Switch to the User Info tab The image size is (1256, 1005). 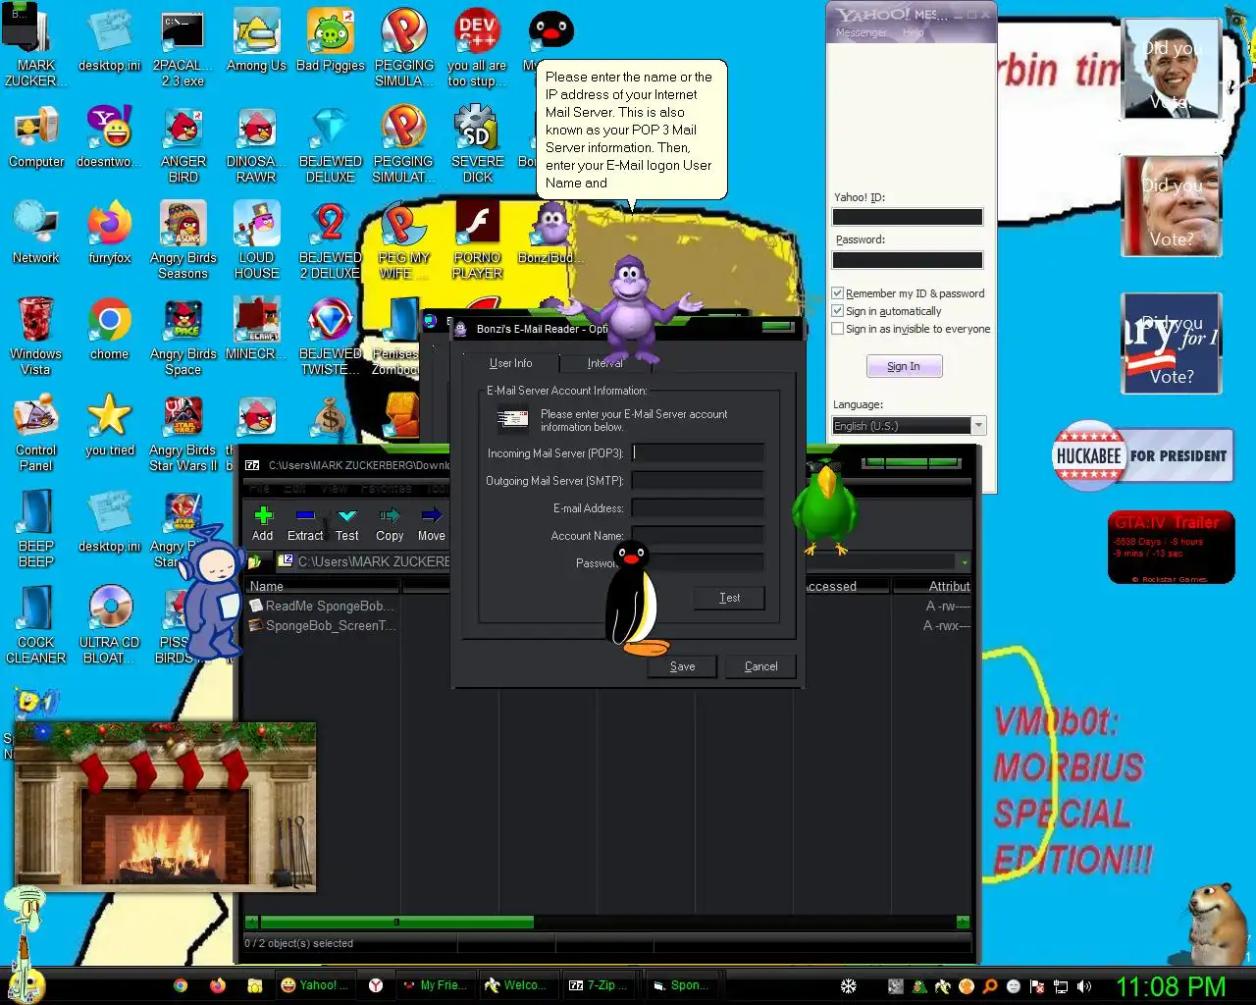(x=510, y=363)
